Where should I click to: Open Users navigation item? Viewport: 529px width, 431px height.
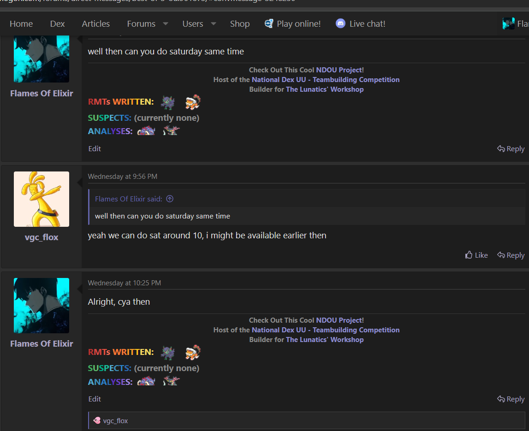193,24
